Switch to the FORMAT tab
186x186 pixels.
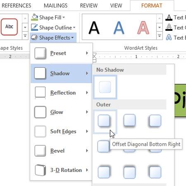tap(152, 6)
